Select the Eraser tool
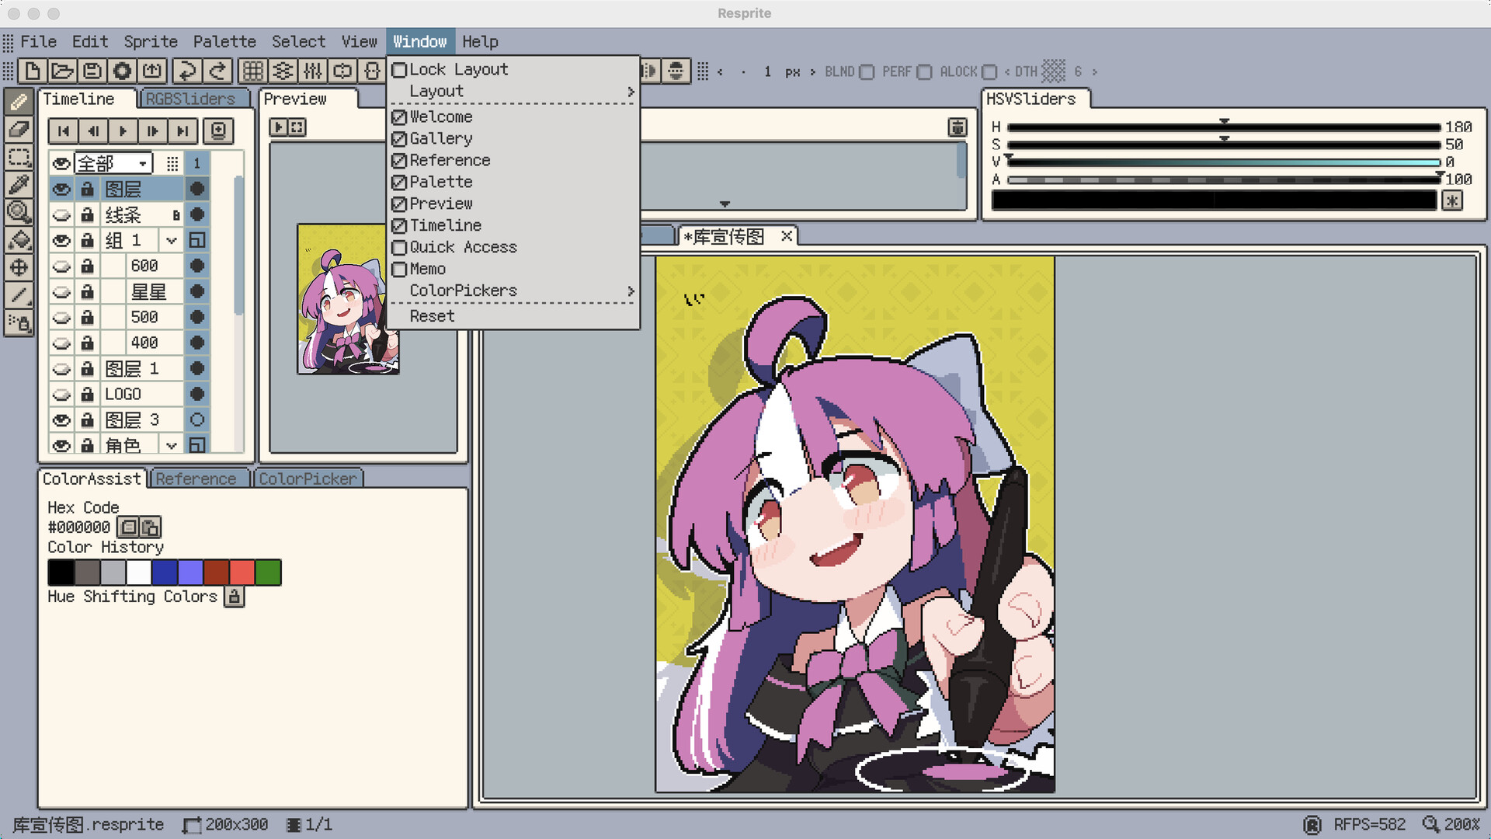This screenshot has width=1491, height=839. click(19, 129)
